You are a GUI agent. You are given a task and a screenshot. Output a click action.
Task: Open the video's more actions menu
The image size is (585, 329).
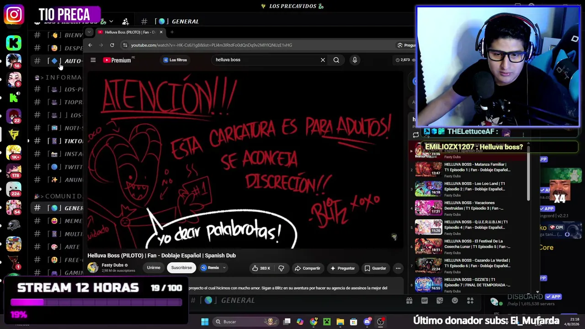(x=398, y=268)
